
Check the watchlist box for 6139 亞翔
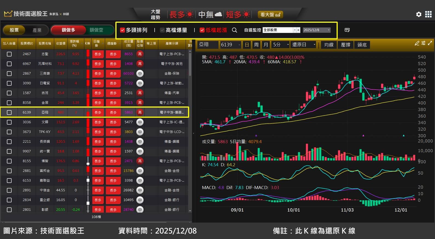pyautogui.click(x=9, y=112)
